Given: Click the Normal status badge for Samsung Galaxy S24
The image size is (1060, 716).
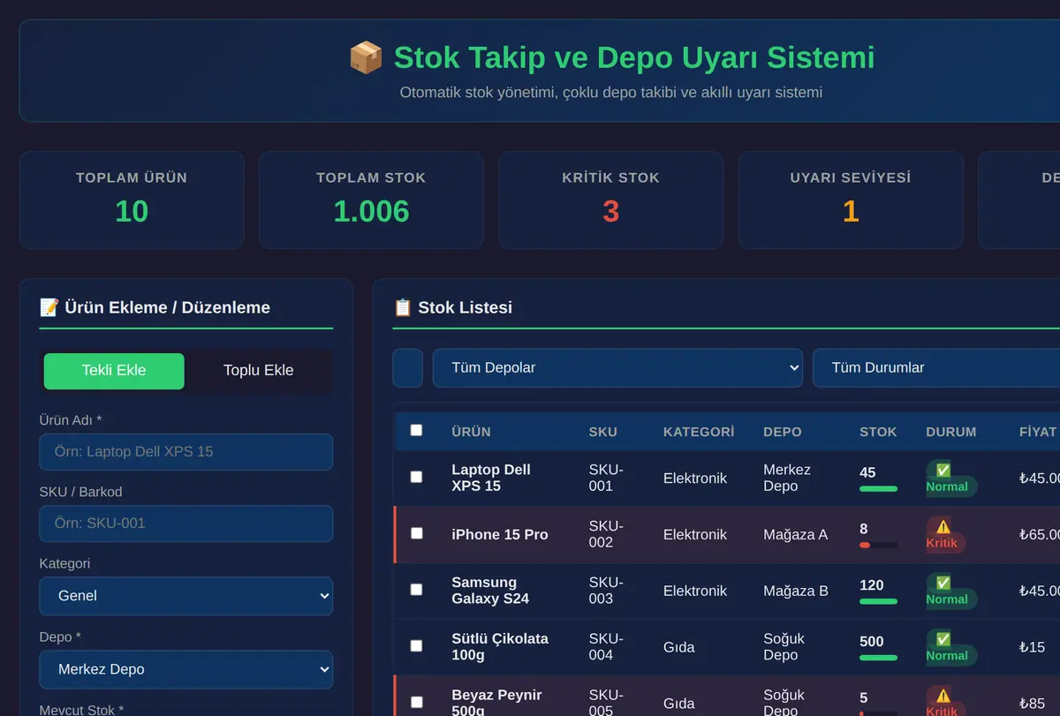Looking at the screenshot, I should pos(951,592).
